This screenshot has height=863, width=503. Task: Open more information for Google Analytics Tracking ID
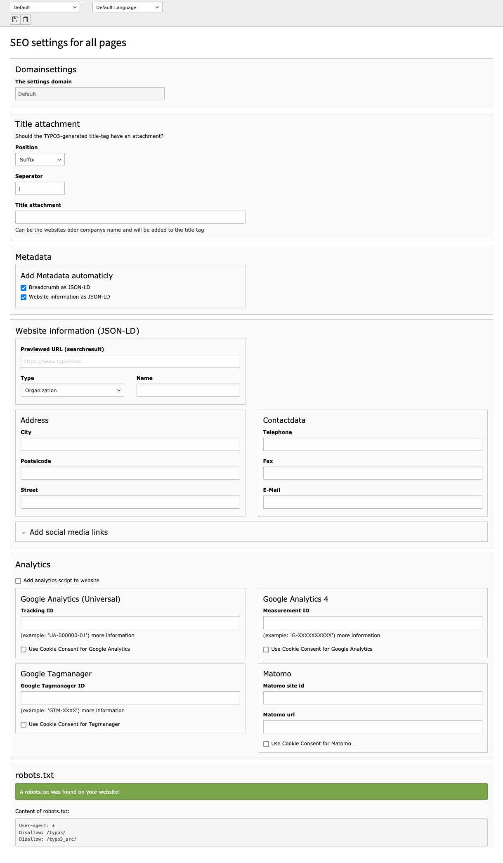point(118,635)
